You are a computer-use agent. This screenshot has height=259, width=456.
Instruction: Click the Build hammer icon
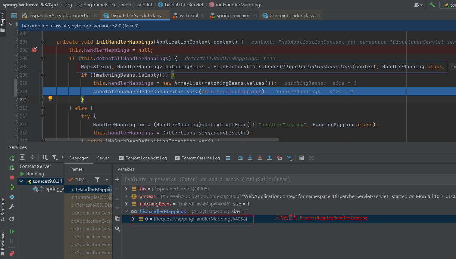tap(432, 5)
